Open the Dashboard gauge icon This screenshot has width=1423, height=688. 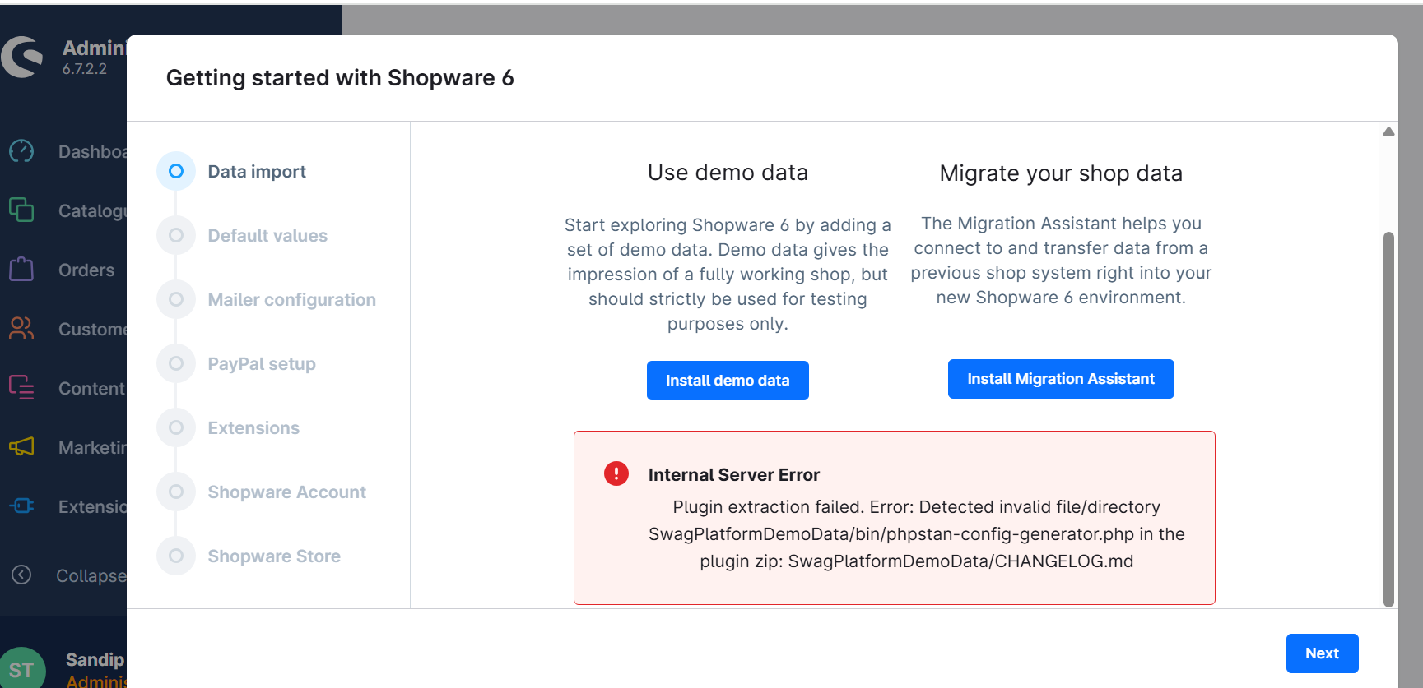[x=21, y=151]
